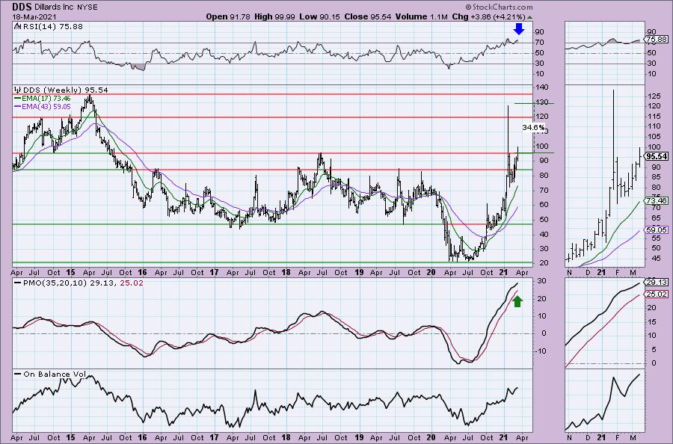Click the 25.02 PMO signal tag in mini chart

(x=657, y=294)
